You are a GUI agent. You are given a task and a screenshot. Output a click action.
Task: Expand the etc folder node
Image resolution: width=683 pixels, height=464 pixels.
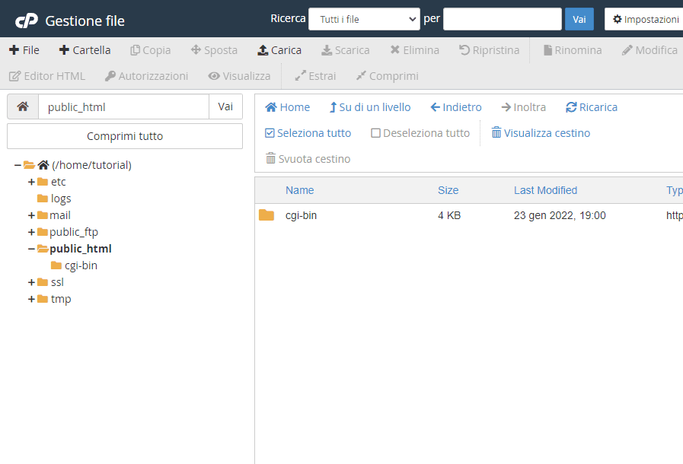click(x=31, y=182)
